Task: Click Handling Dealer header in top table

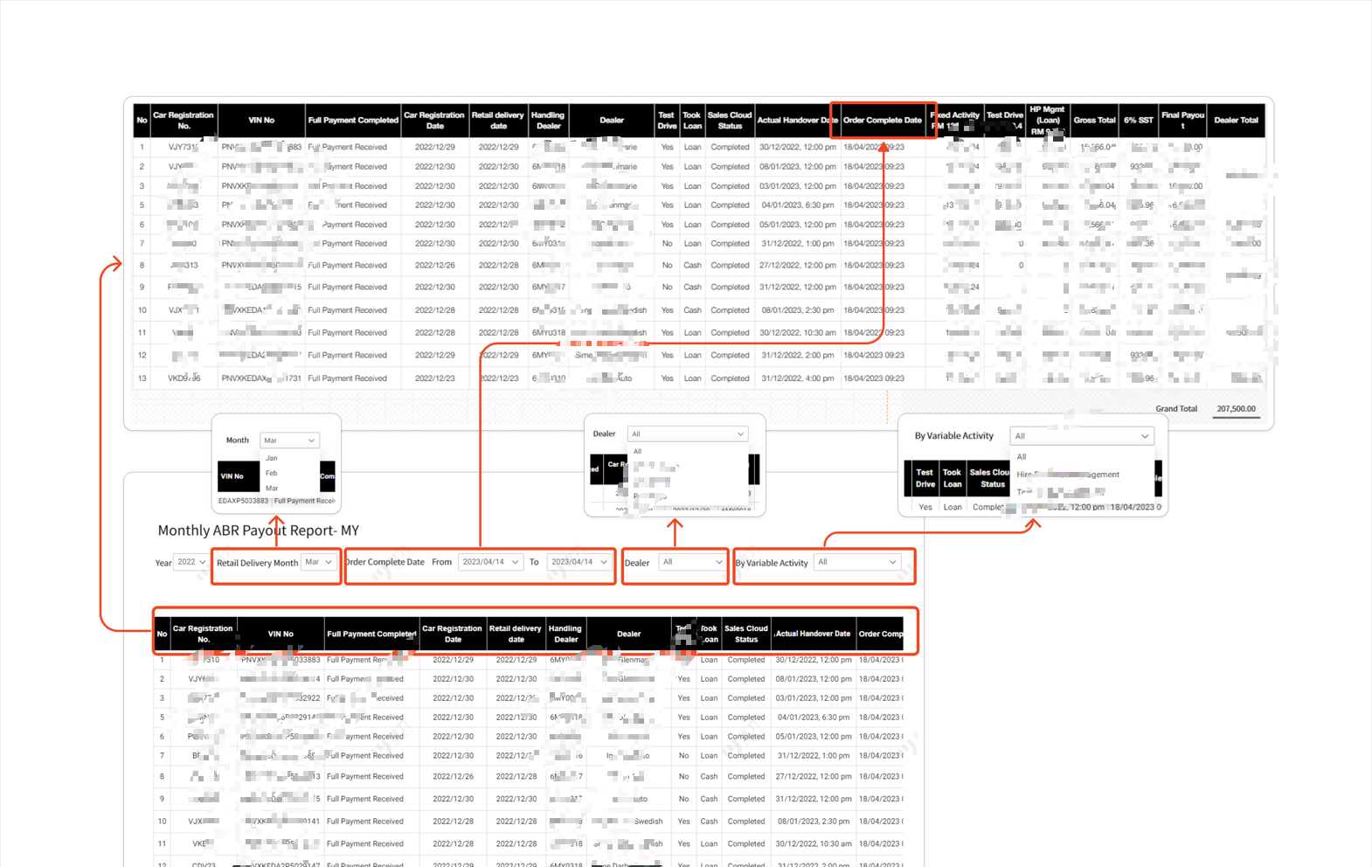Action: point(548,121)
